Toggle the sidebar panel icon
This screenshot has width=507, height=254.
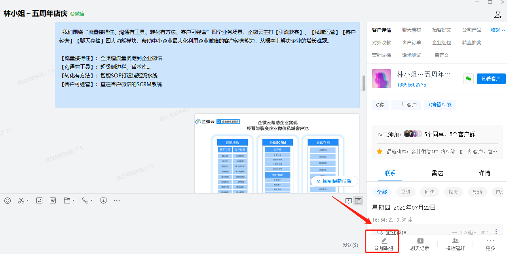point(358,201)
